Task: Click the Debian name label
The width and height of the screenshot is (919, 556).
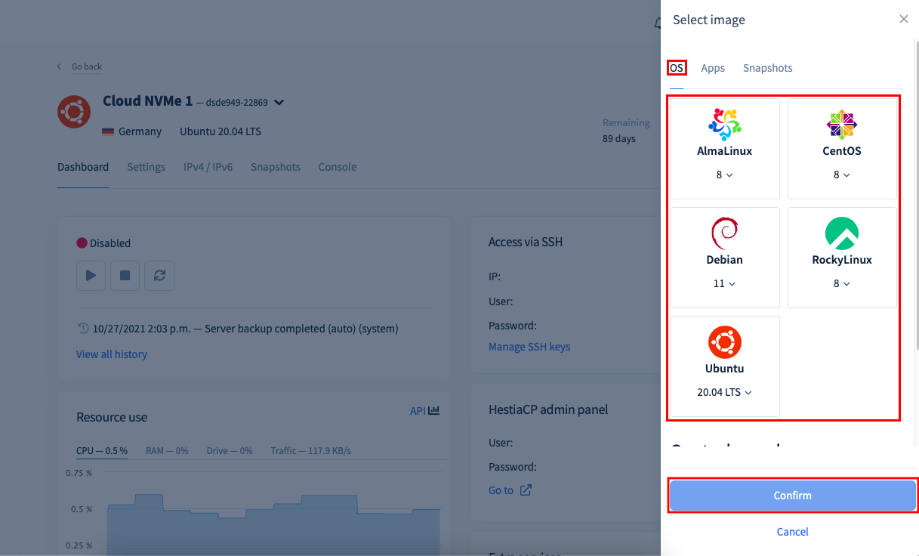Action: (725, 260)
